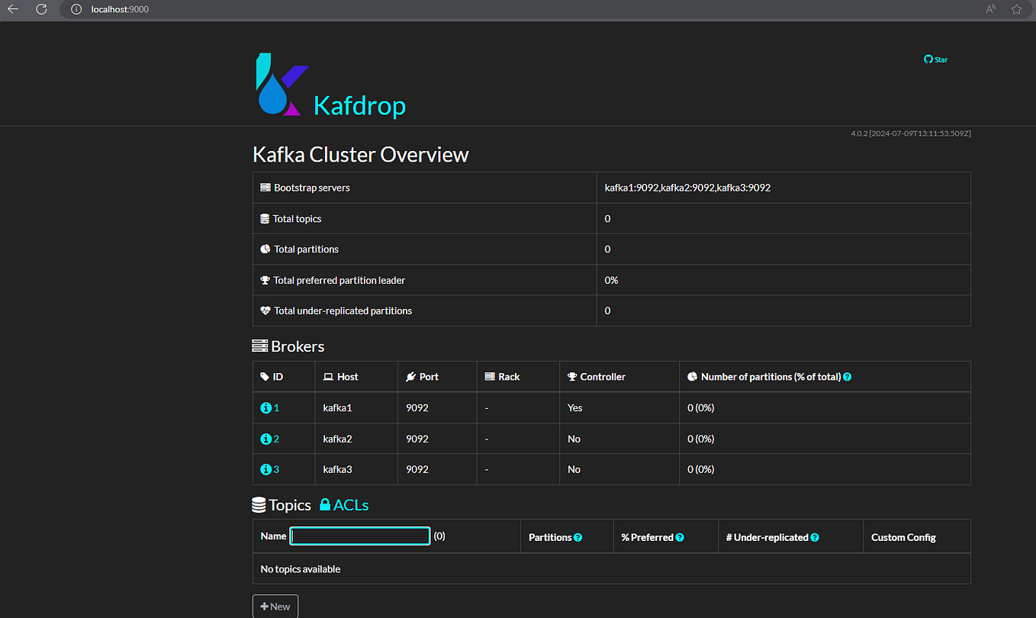This screenshot has width=1036, height=618.
Task: Click help icon next to Partitions column
Action: coord(578,537)
